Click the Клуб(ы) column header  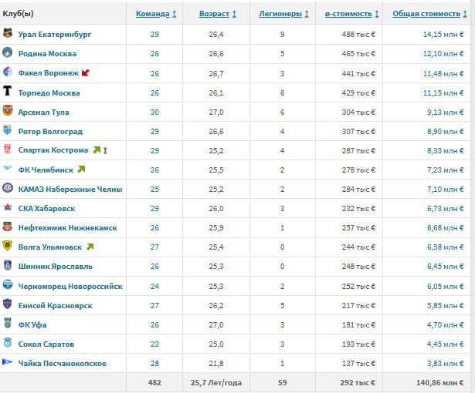coord(19,14)
